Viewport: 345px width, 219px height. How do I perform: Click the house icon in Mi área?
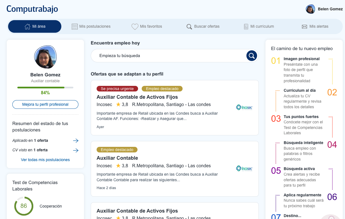click(27, 27)
